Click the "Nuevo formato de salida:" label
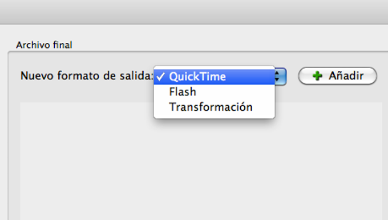The image size is (388, 220). pyautogui.click(x=87, y=76)
